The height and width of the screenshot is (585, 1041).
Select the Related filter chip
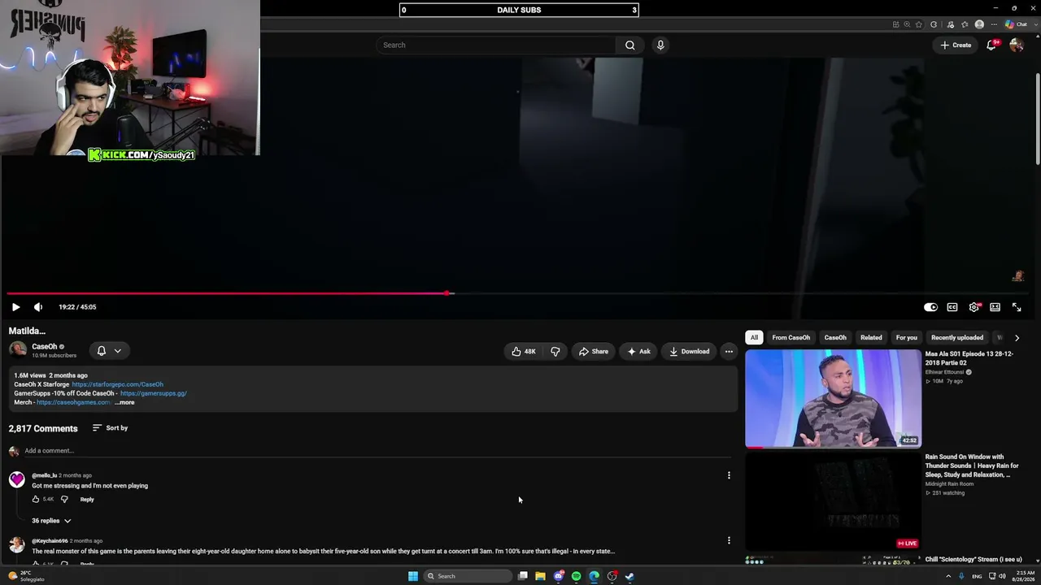point(871,337)
